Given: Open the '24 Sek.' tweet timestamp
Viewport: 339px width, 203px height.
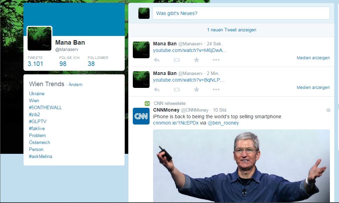Looking at the screenshot, I should tap(214, 44).
